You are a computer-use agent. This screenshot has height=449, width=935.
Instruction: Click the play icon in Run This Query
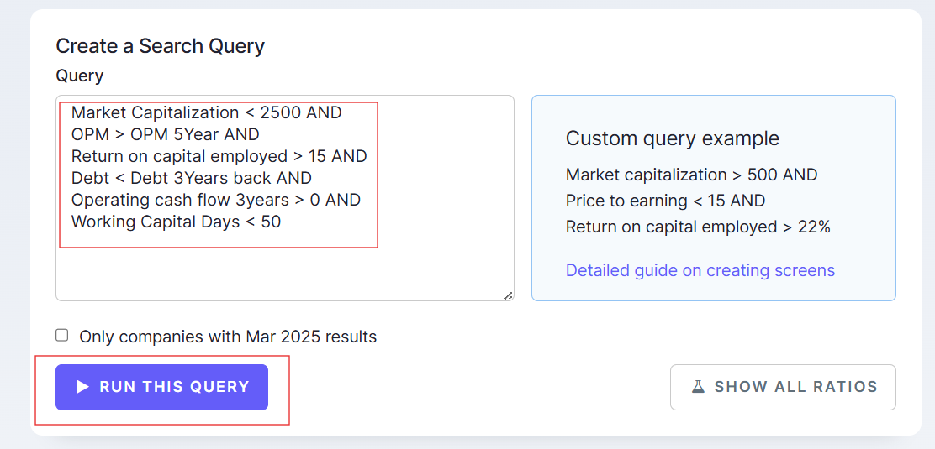pos(82,387)
